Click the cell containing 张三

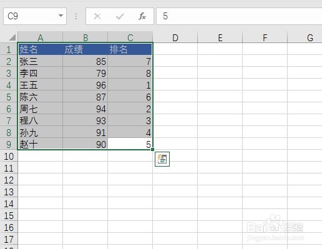click(41, 61)
